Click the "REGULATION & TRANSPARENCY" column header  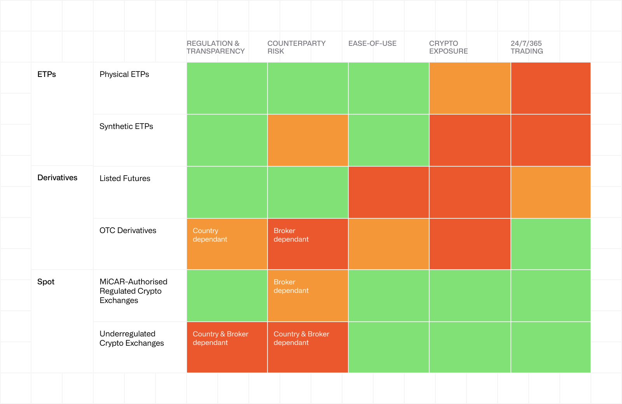tap(215, 47)
